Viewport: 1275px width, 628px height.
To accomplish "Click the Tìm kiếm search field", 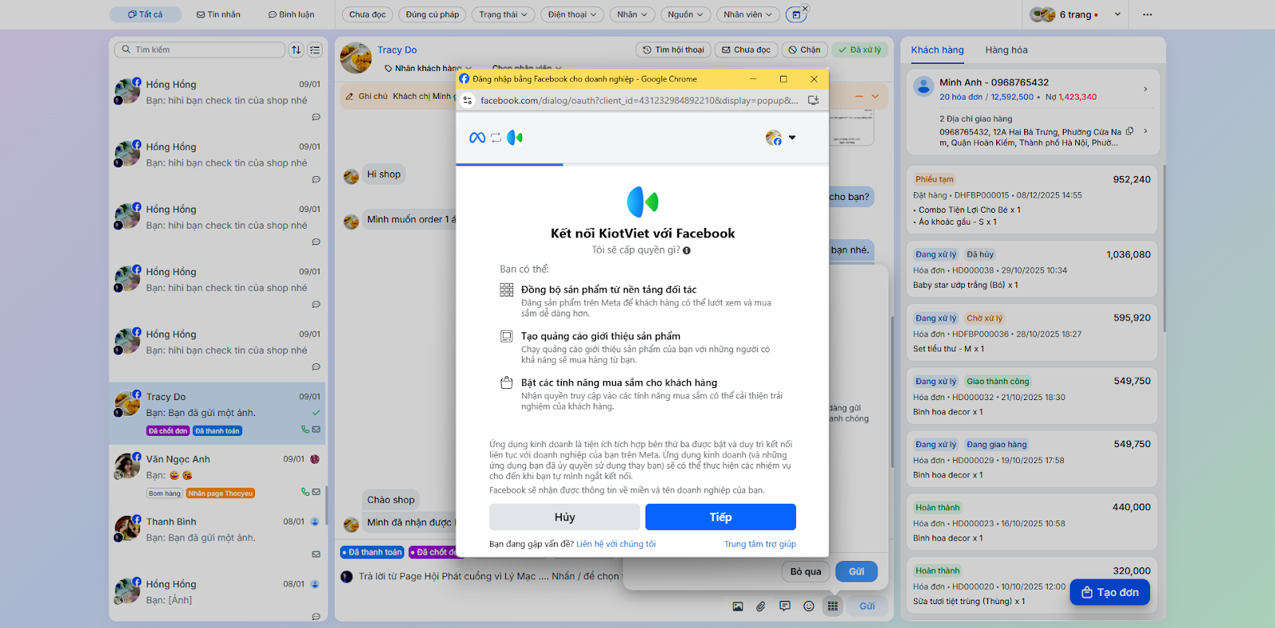I will pyautogui.click(x=199, y=49).
